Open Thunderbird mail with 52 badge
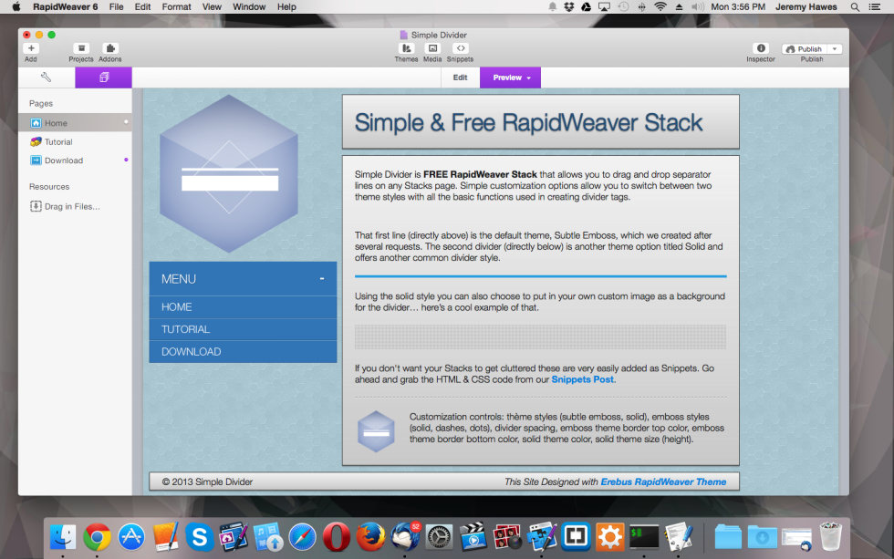894x559 pixels. [405, 537]
